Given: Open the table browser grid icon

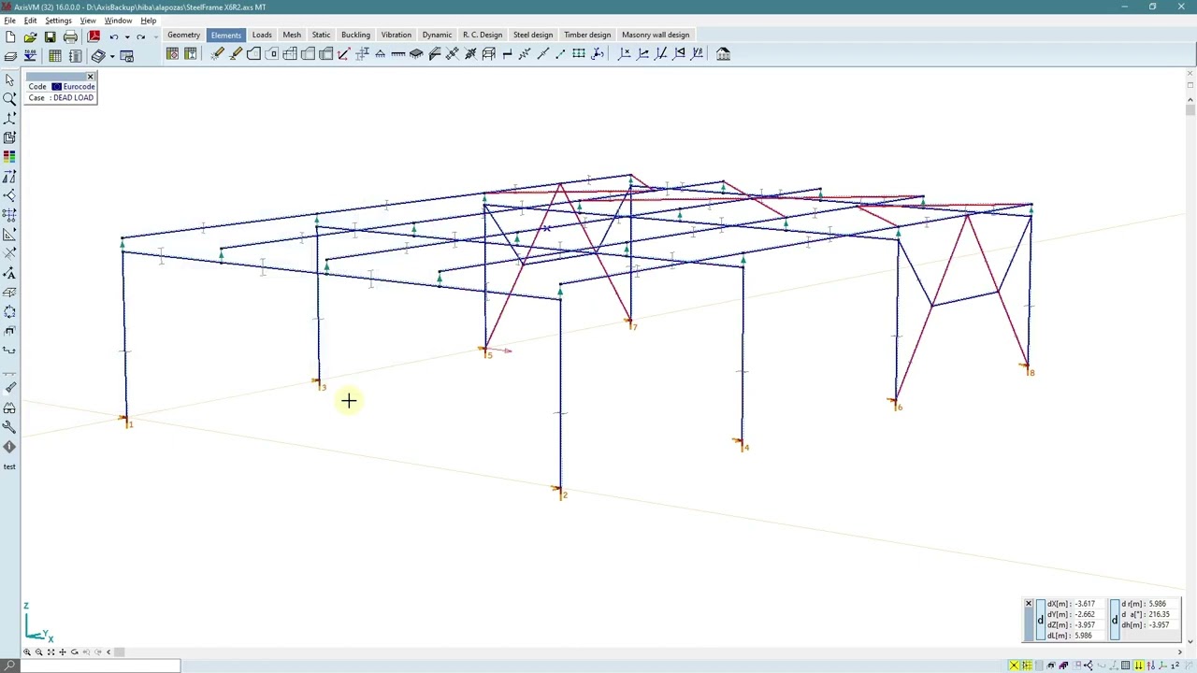Looking at the screenshot, I should tap(55, 56).
